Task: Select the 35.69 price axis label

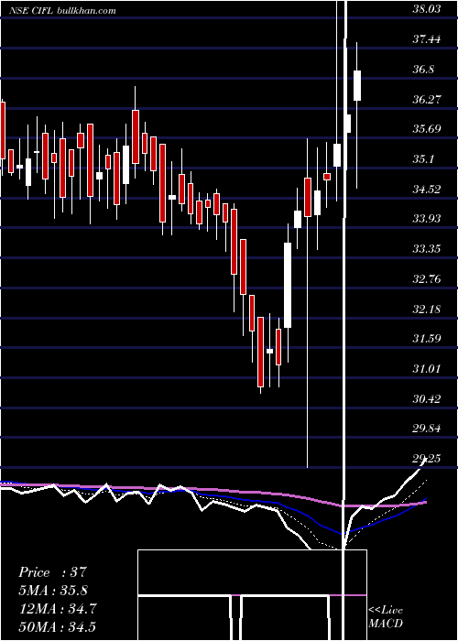Action: pyautogui.click(x=427, y=129)
